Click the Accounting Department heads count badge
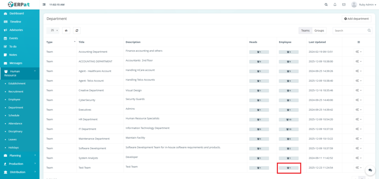 tap(259, 52)
